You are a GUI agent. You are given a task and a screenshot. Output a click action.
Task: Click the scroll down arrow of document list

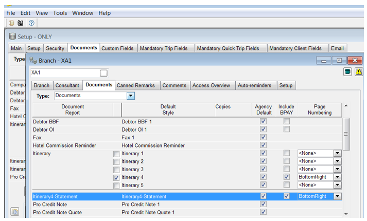346,214
